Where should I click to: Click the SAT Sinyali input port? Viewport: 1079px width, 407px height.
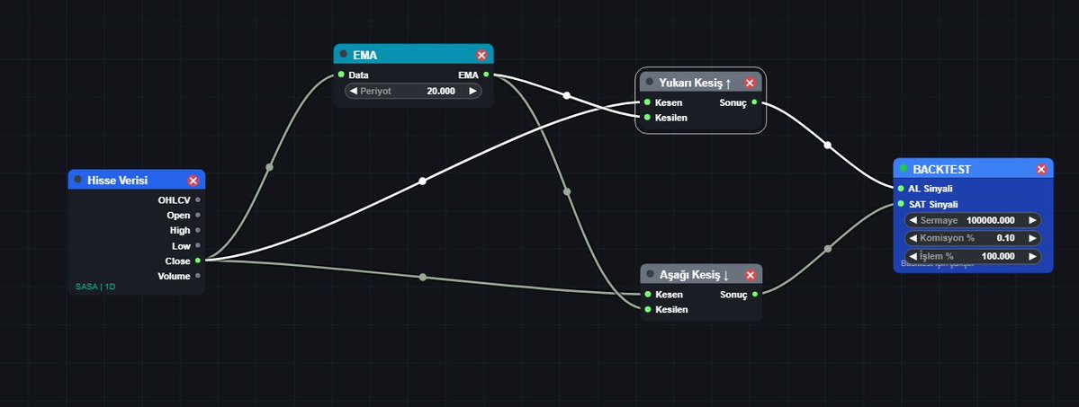(x=901, y=203)
